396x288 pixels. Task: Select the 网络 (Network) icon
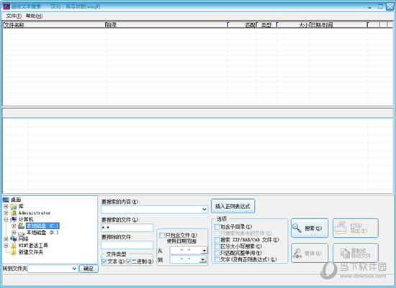pyautogui.click(x=14, y=238)
